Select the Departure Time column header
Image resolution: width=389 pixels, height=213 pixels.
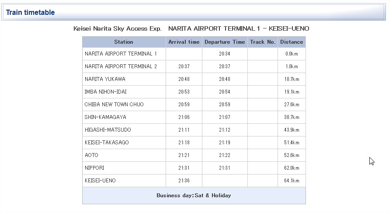225,42
